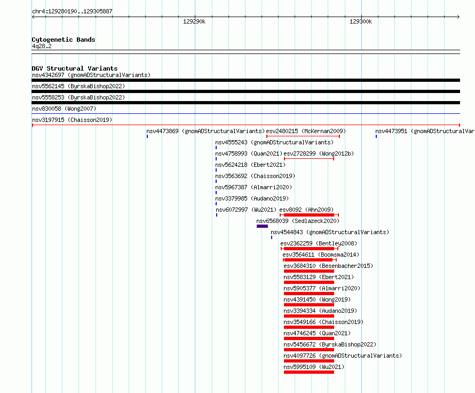Image resolution: width=475 pixels, height=393 pixels.
Task: Click the purple nsv6568039 Sedlazeck2020 bar
Action: (262, 226)
